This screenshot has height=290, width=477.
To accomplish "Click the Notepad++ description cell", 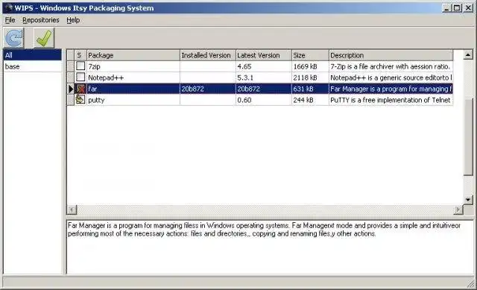I will (x=391, y=78).
